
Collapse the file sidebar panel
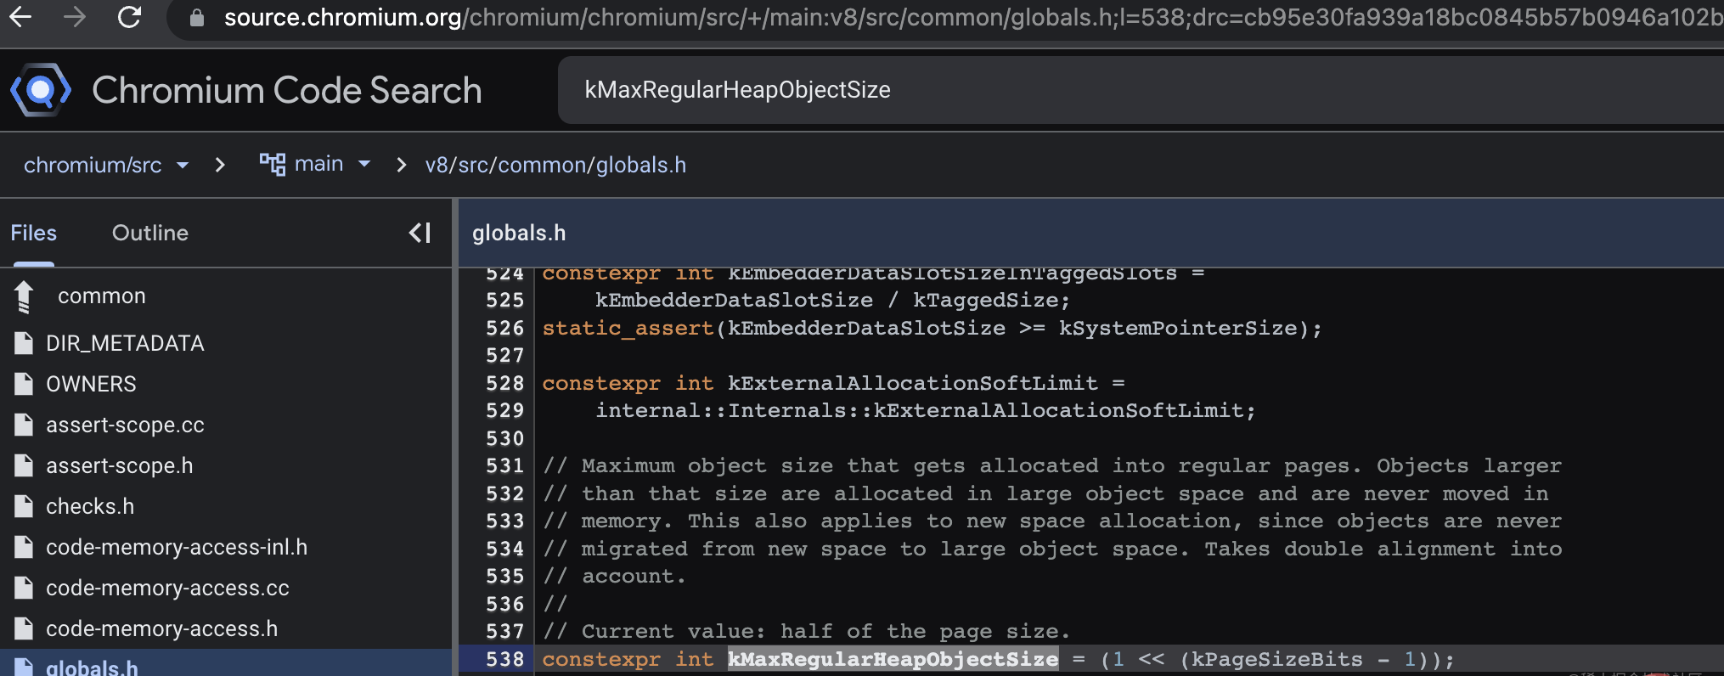click(420, 233)
